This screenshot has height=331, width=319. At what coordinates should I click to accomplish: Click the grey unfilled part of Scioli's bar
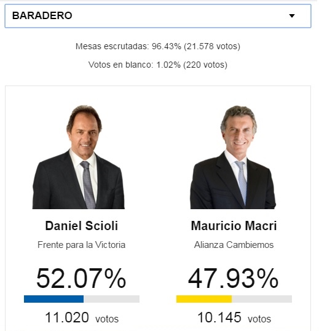(111, 299)
